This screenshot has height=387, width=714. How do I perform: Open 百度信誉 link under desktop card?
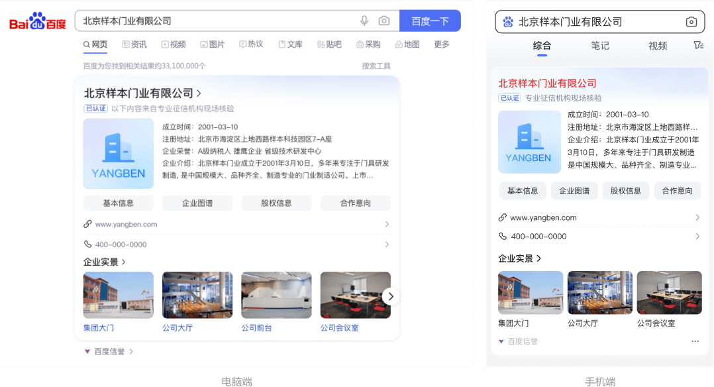tap(109, 351)
